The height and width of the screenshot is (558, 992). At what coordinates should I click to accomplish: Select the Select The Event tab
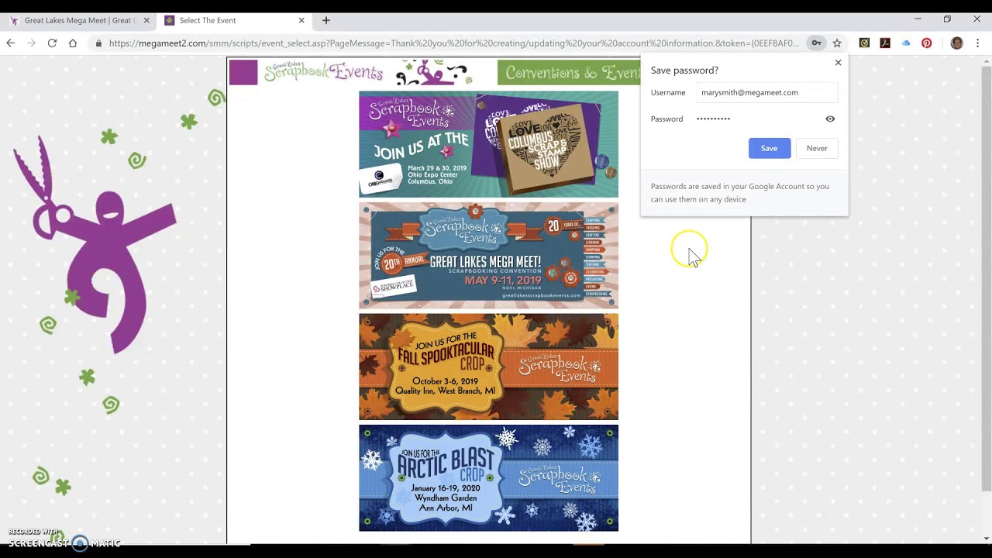(232, 20)
